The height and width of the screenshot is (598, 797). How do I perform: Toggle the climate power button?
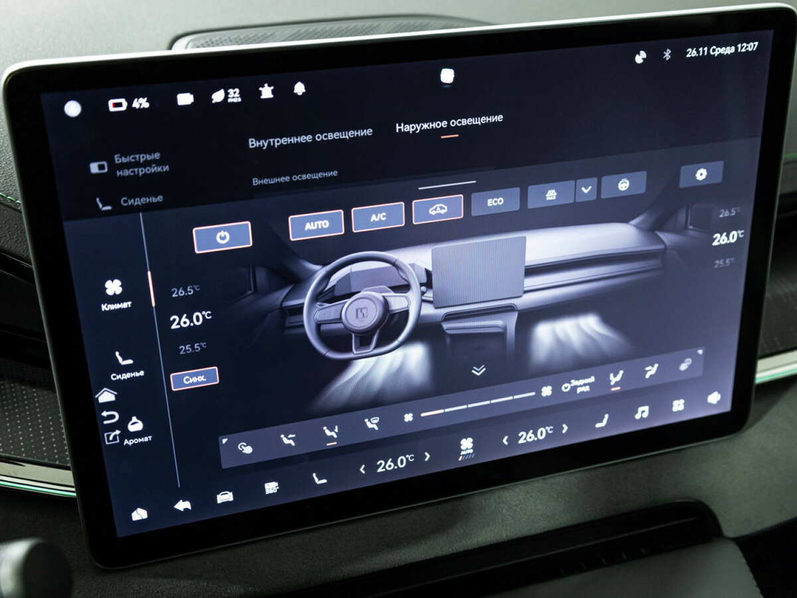(x=222, y=237)
